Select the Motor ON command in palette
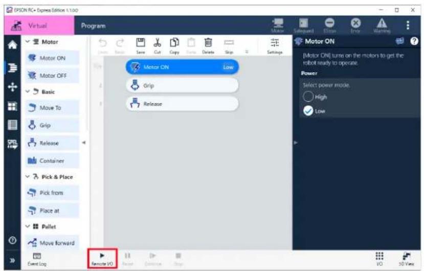 click(52, 58)
